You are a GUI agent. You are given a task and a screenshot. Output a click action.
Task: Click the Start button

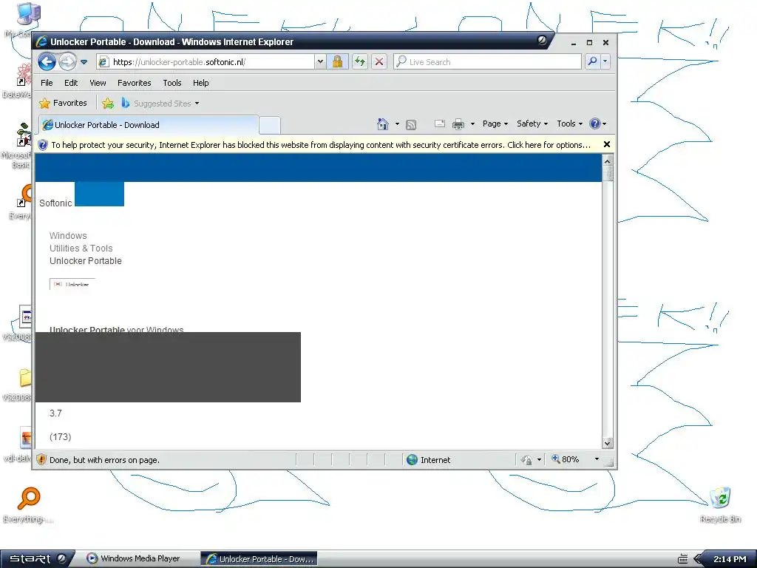[x=37, y=559]
